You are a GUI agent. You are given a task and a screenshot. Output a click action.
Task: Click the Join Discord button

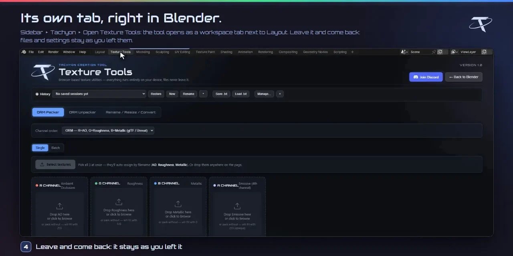426,77
